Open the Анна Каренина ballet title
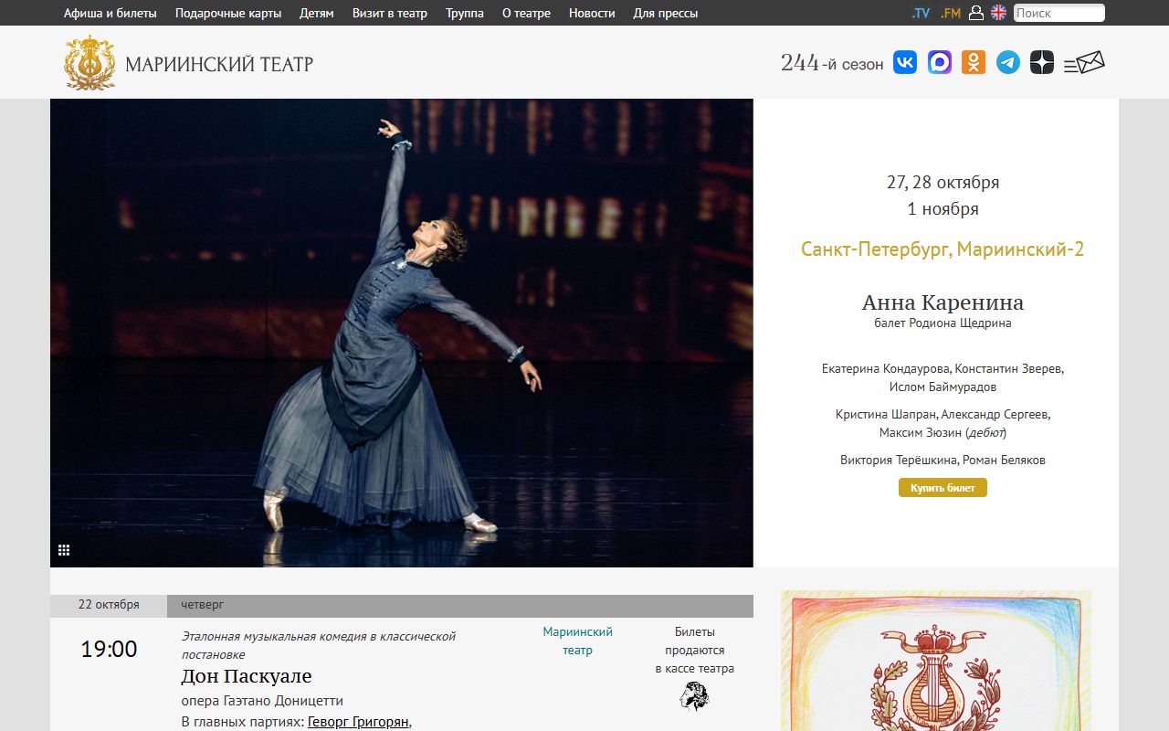 point(943,302)
